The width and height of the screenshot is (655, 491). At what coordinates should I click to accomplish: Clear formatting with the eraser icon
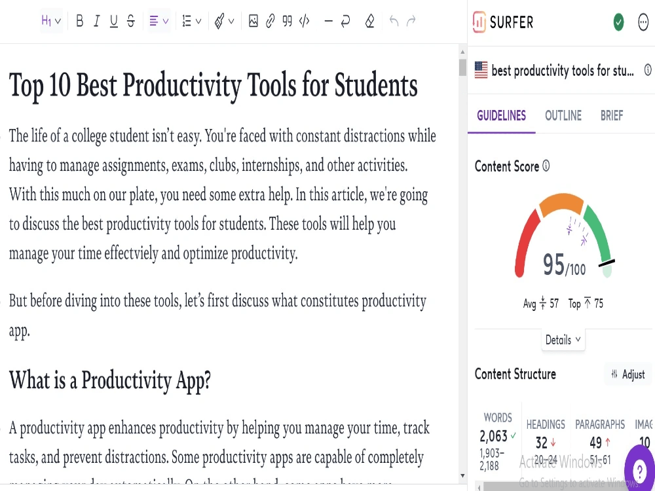(369, 21)
